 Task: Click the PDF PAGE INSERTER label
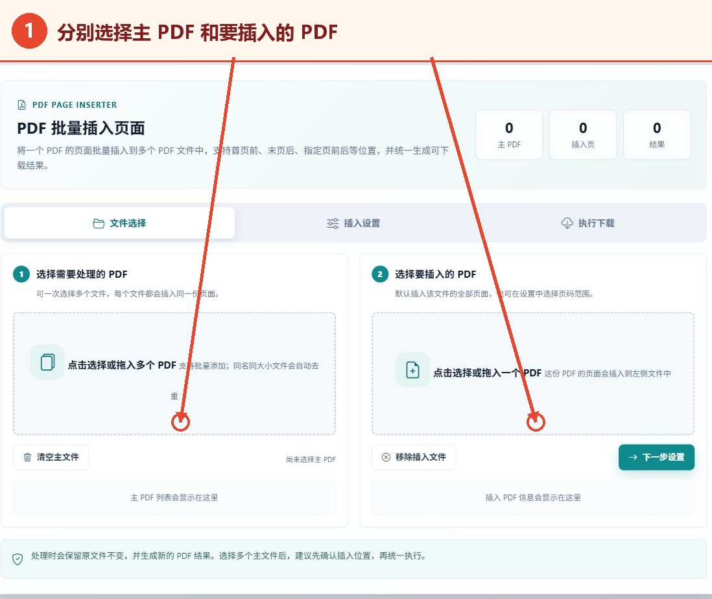[x=75, y=105]
